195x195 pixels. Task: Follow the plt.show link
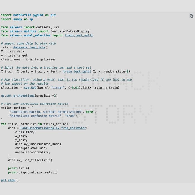[8, 180]
